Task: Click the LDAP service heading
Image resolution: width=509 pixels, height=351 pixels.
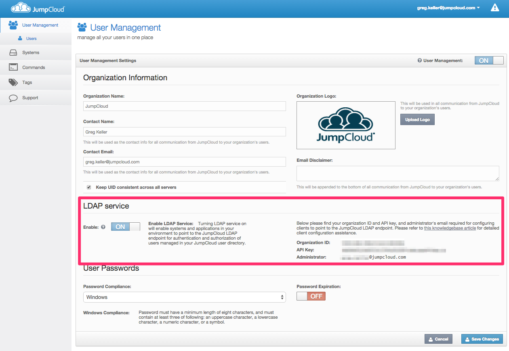Action: [x=106, y=206]
